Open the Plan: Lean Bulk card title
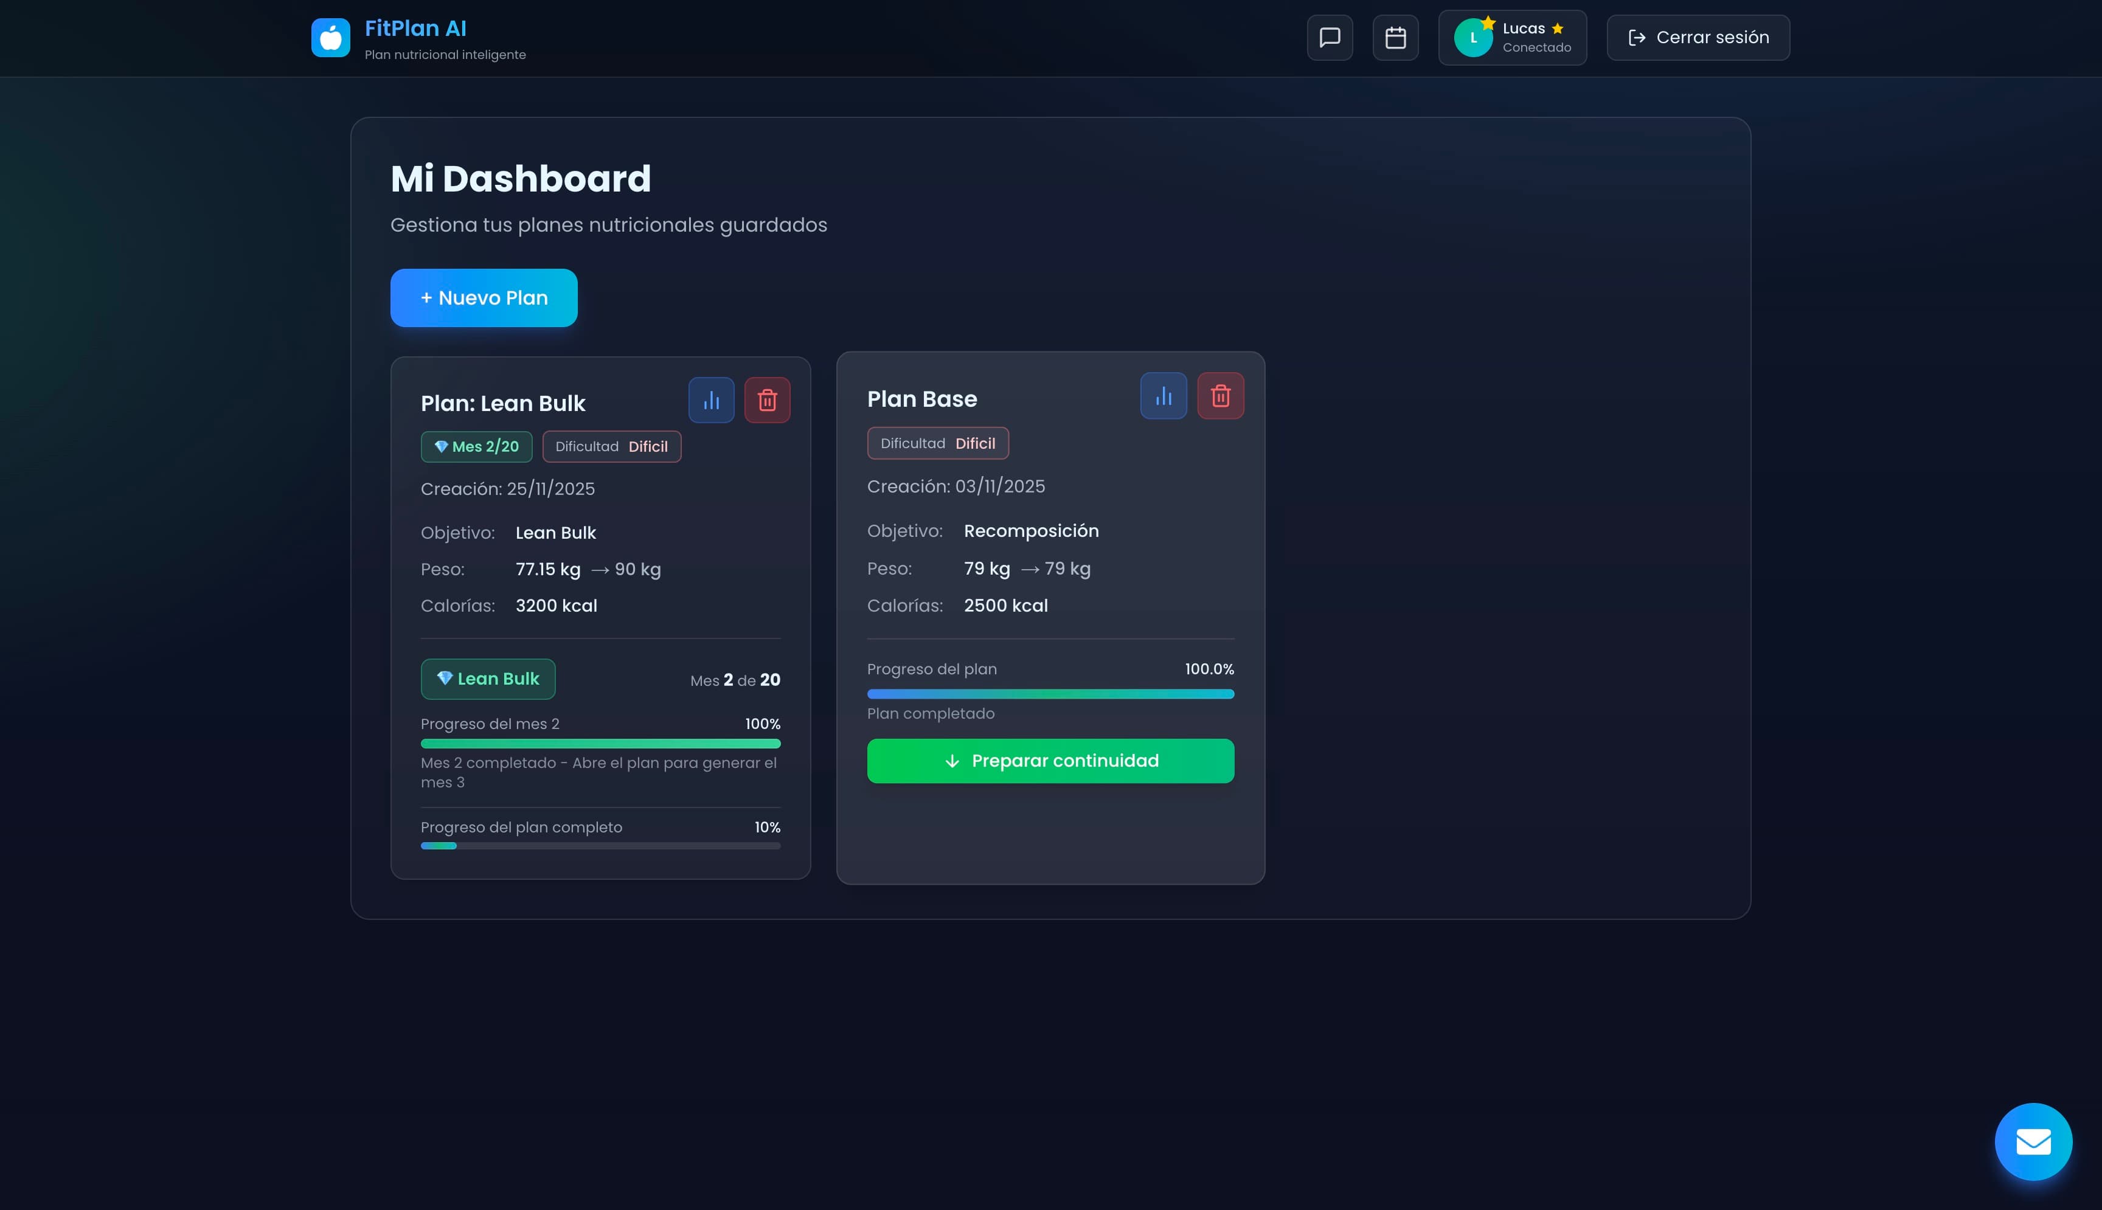This screenshot has width=2102, height=1210. pyautogui.click(x=503, y=403)
